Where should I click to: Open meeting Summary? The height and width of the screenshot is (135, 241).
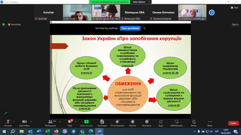pyautogui.click(x=102, y=123)
